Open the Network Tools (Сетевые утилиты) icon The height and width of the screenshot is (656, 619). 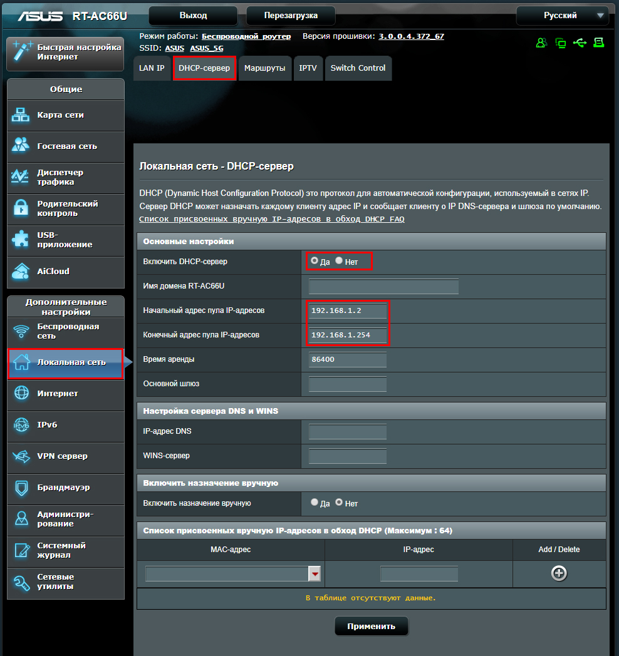(x=21, y=582)
